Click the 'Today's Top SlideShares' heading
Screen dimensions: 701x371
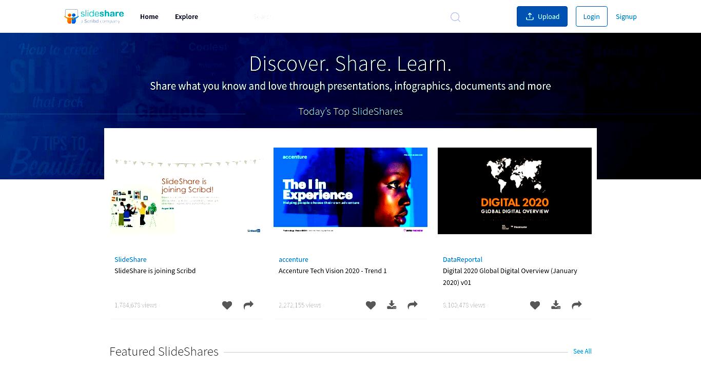coord(350,112)
